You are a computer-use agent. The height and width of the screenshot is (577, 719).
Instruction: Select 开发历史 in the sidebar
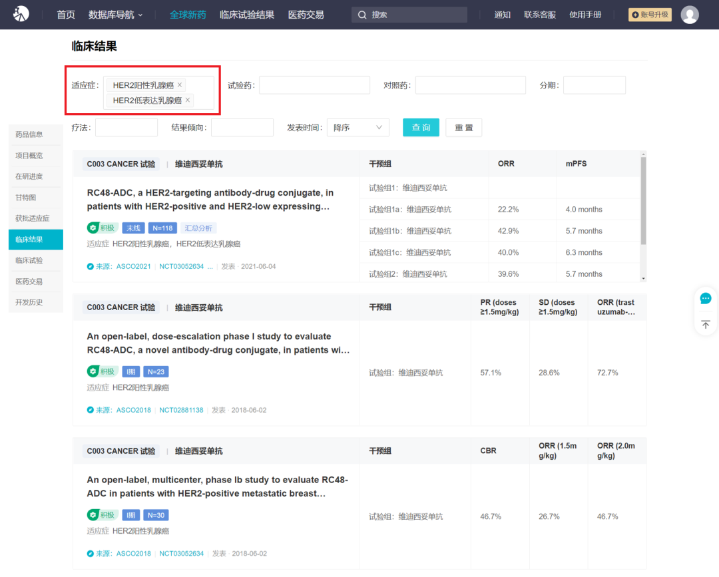(36, 303)
